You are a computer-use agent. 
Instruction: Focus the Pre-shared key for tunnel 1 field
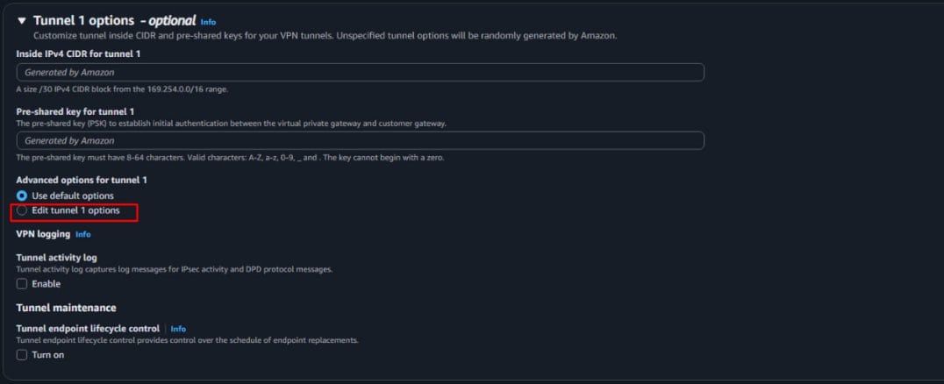(360, 140)
